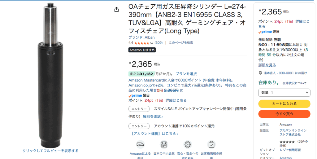Screen dimensions: 317x159
Task: Click the safety and security badge icon
Action: click(188, 144)
